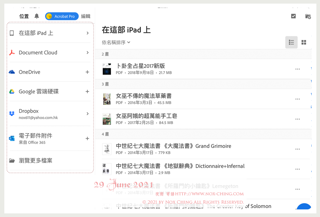320x217 pixels.
Task: Open more options for 女巫阿娥的超萬能手工皂
Action: (x=298, y=119)
